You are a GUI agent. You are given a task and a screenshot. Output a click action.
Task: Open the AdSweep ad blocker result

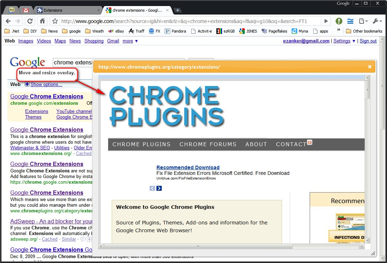51,221
